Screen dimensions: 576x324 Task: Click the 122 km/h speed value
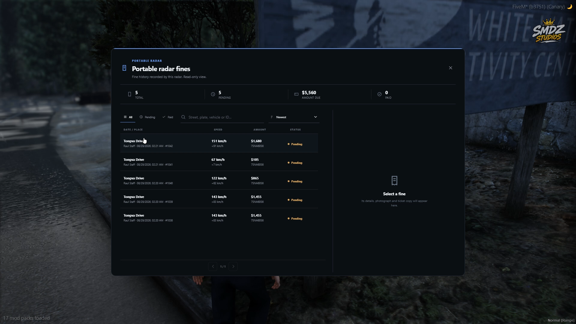pyautogui.click(x=219, y=178)
